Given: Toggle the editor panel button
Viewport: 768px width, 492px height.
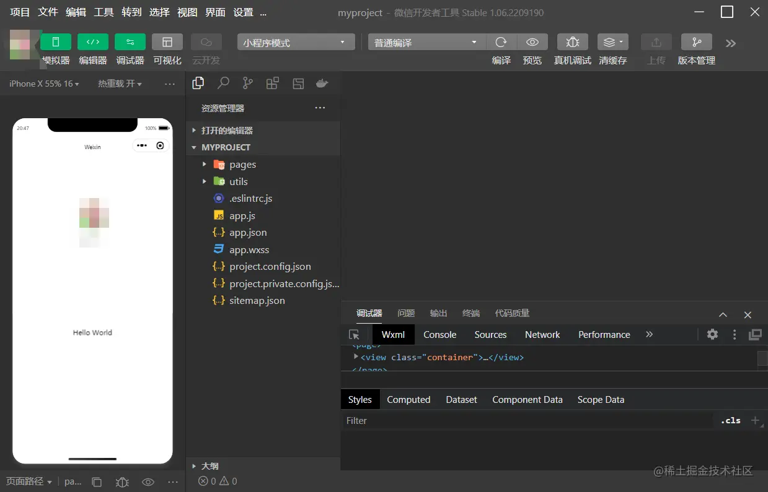Looking at the screenshot, I should click(93, 42).
